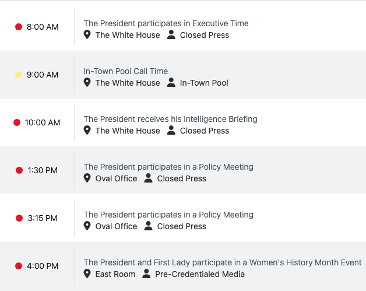The height and width of the screenshot is (291, 366).
Task: Click the yellow dot next to 9:00 AM
Action: 19,75
